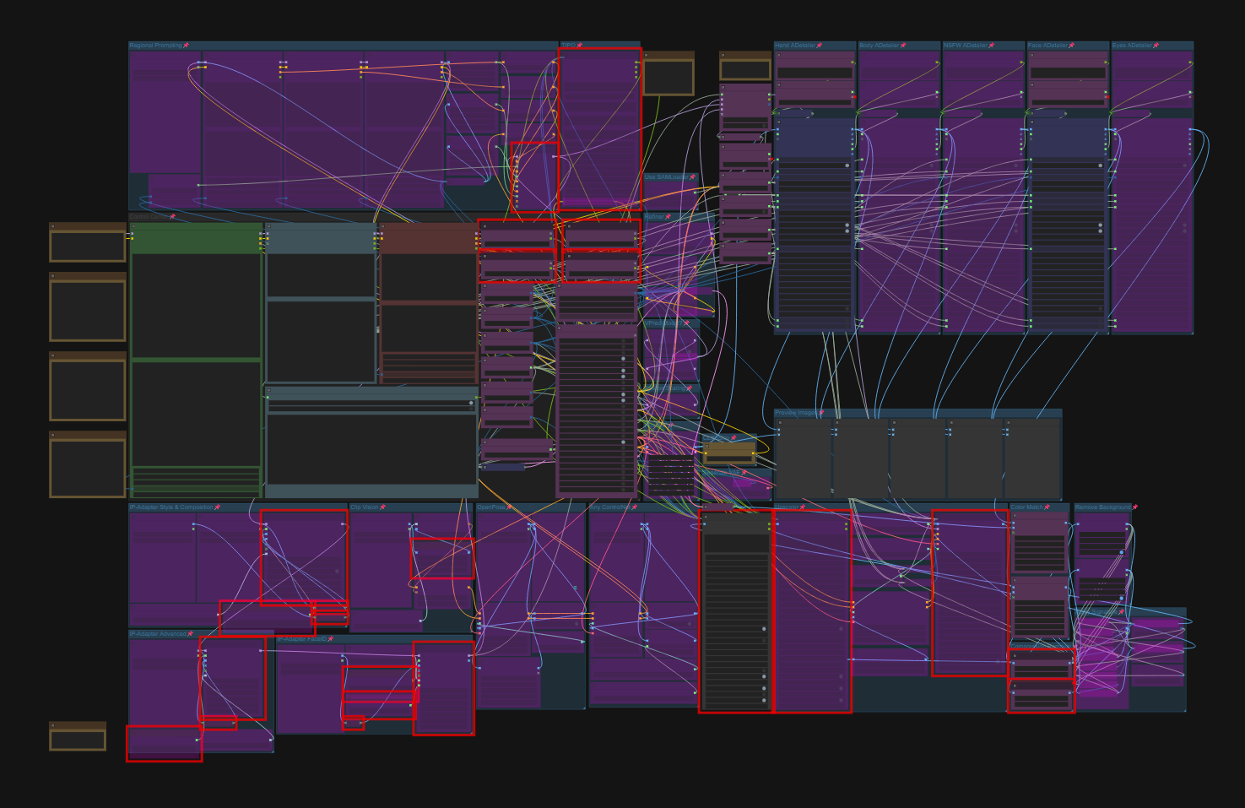Image resolution: width=1245 pixels, height=808 pixels.
Task: Click the Refiner group pin icon
Action: 669,217
